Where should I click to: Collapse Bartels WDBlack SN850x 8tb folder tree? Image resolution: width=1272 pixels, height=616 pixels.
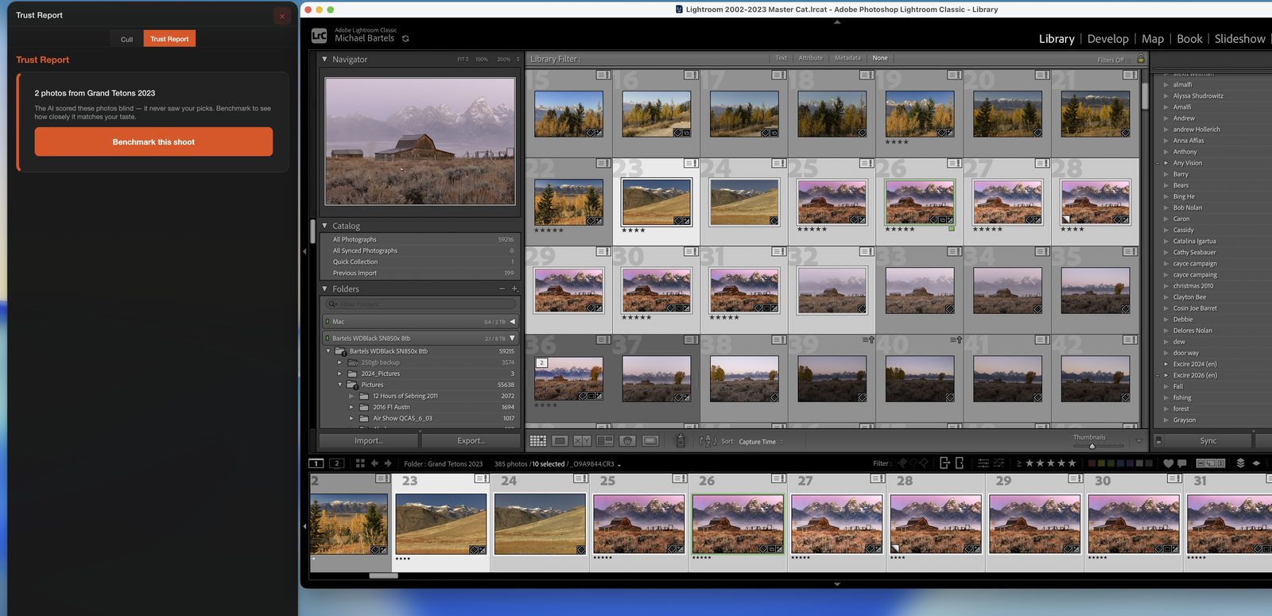328,351
